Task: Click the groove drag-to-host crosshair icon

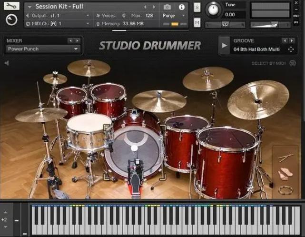Action: point(291,49)
